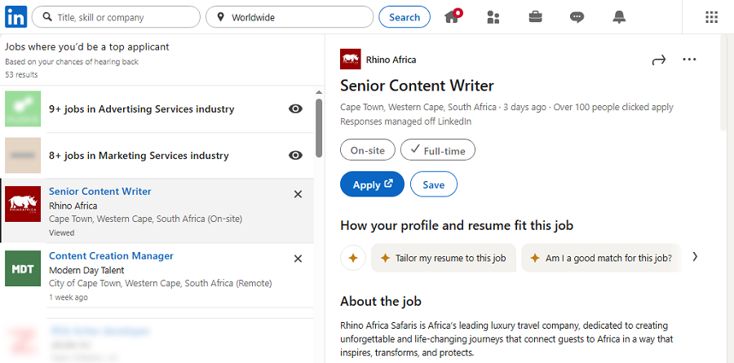734x363 pixels.
Task: Open Messaging chat bubble icon
Action: pos(577,17)
